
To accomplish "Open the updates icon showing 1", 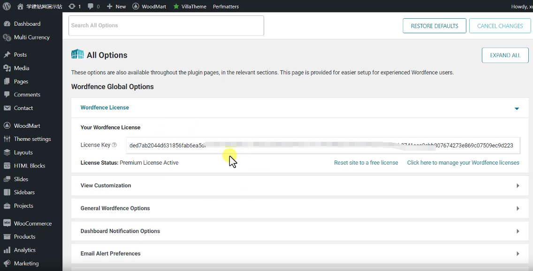I will click(72, 6).
